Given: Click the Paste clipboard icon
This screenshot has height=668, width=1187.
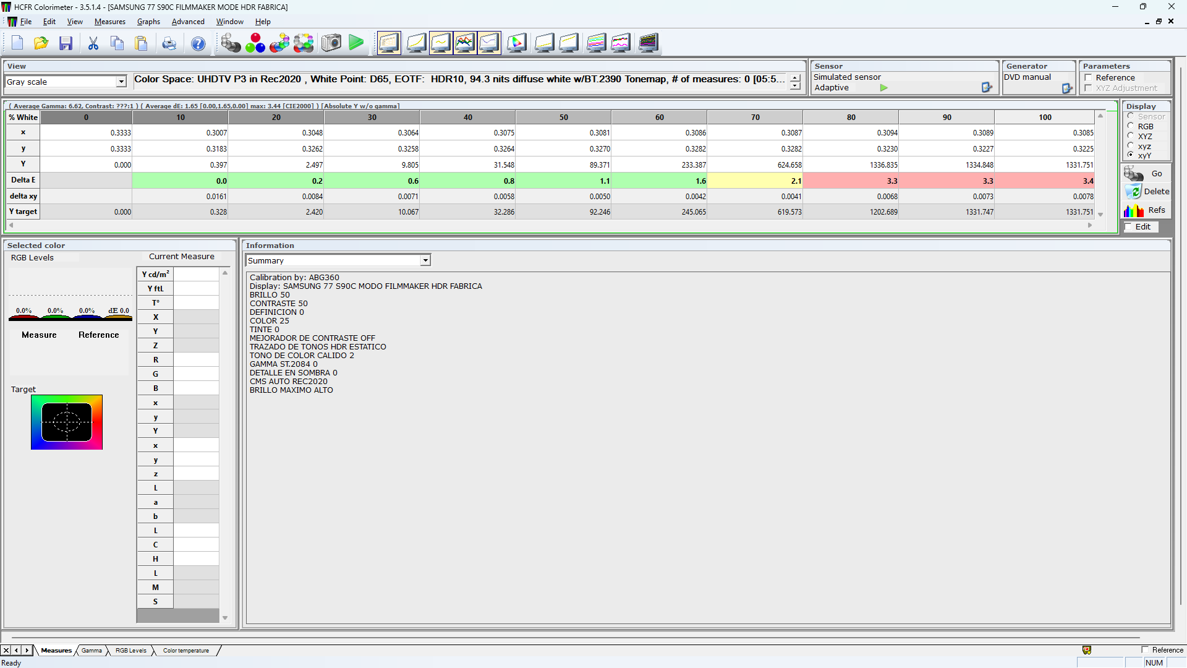Looking at the screenshot, I should tap(142, 43).
